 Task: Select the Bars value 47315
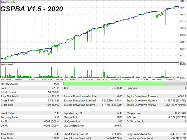coord(56,88)
